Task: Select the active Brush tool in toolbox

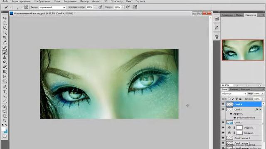Action: click(5, 53)
